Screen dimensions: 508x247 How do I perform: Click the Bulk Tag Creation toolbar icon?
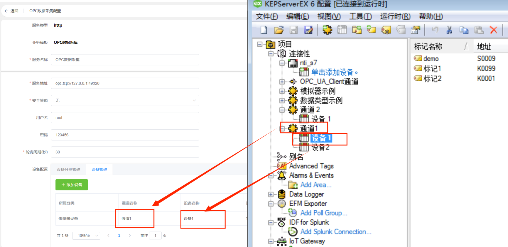(386, 30)
